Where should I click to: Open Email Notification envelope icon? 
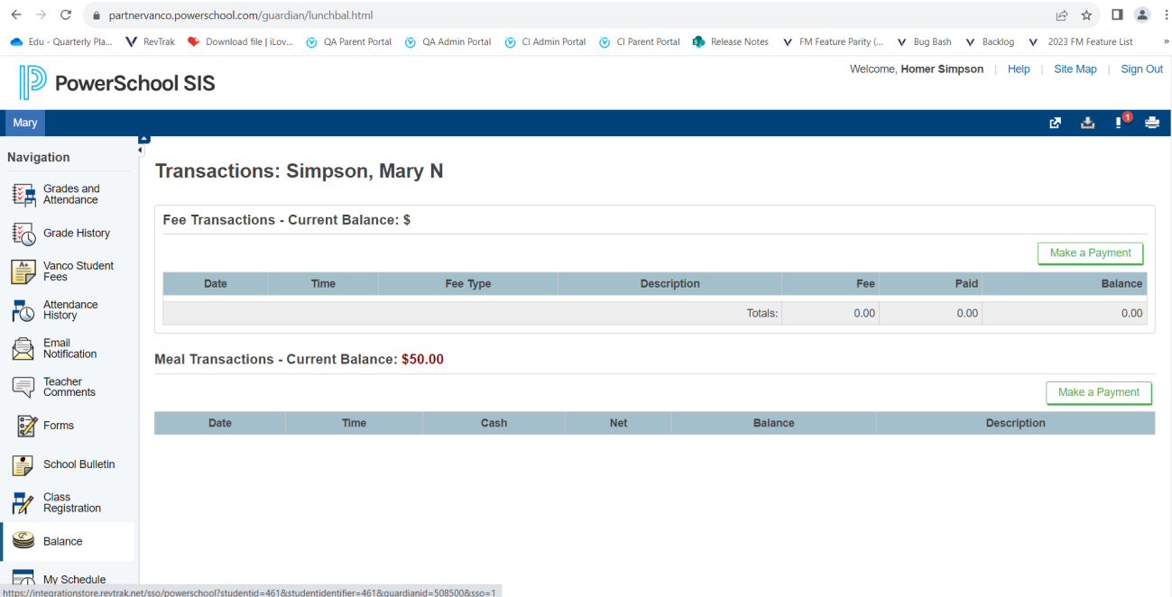(23, 348)
